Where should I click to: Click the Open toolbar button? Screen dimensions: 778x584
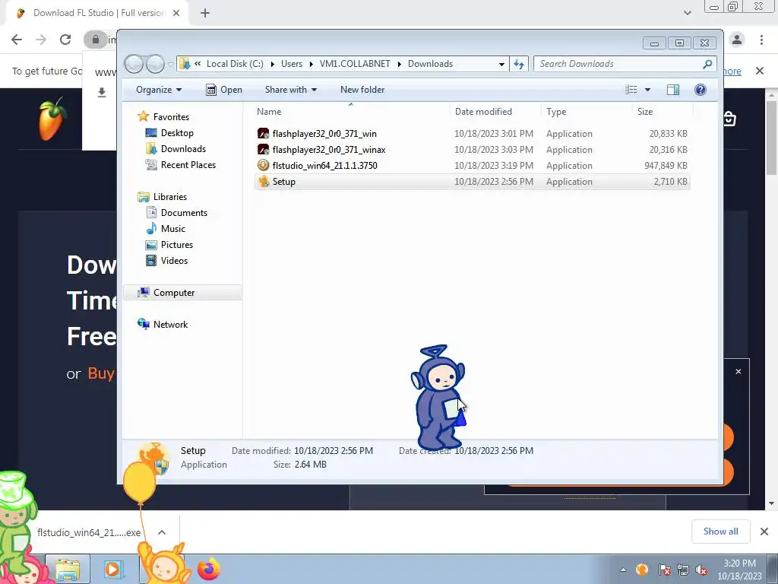[x=224, y=90]
